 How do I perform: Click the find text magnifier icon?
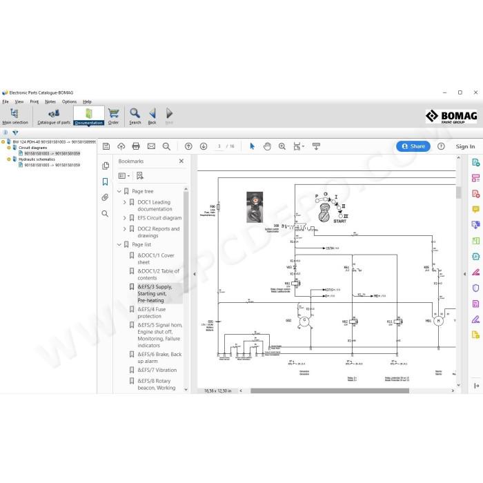pyautogui.click(x=166, y=146)
